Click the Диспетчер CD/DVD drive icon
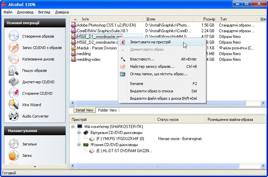 click(x=14, y=82)
